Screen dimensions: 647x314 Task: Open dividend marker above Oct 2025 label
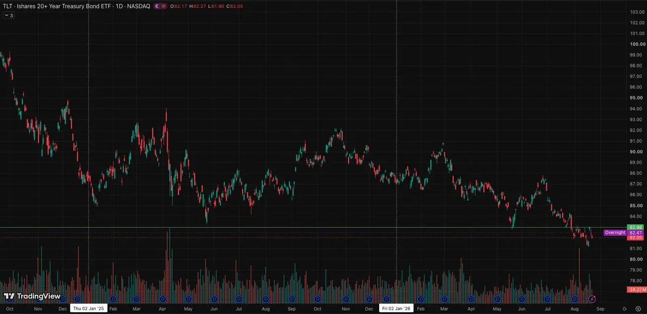click(318, 299)
